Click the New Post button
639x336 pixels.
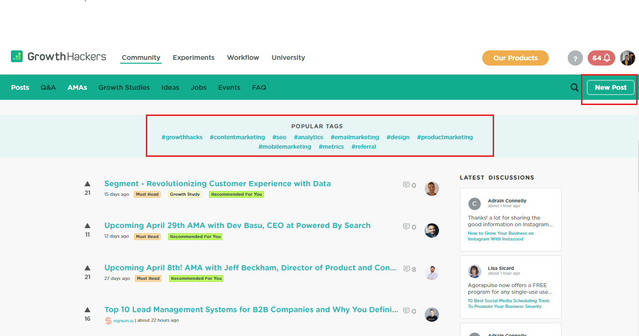[x=611, y=87]
